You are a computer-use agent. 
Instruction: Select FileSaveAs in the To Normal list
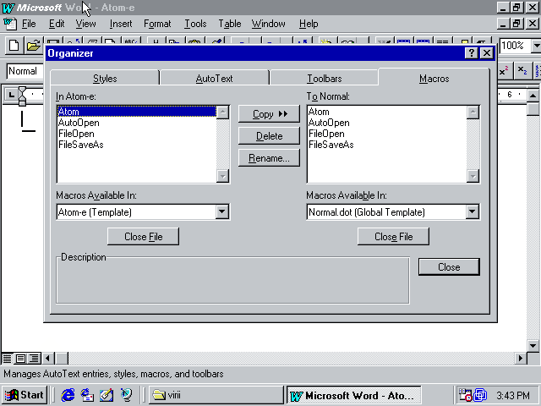click(x=387, y=145)
